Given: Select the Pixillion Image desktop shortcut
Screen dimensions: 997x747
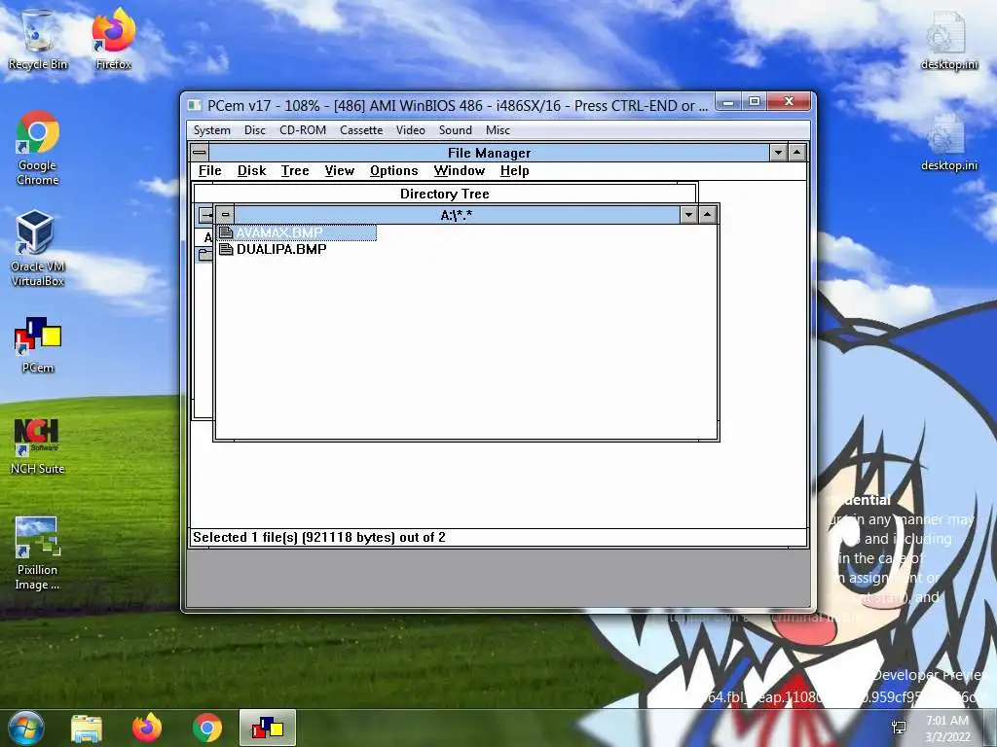Looking at the screenshot, I should tap(38, 553).
